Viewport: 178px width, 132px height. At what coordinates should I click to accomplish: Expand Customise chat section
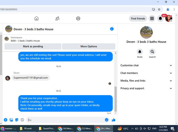click(x=146, y=65)
